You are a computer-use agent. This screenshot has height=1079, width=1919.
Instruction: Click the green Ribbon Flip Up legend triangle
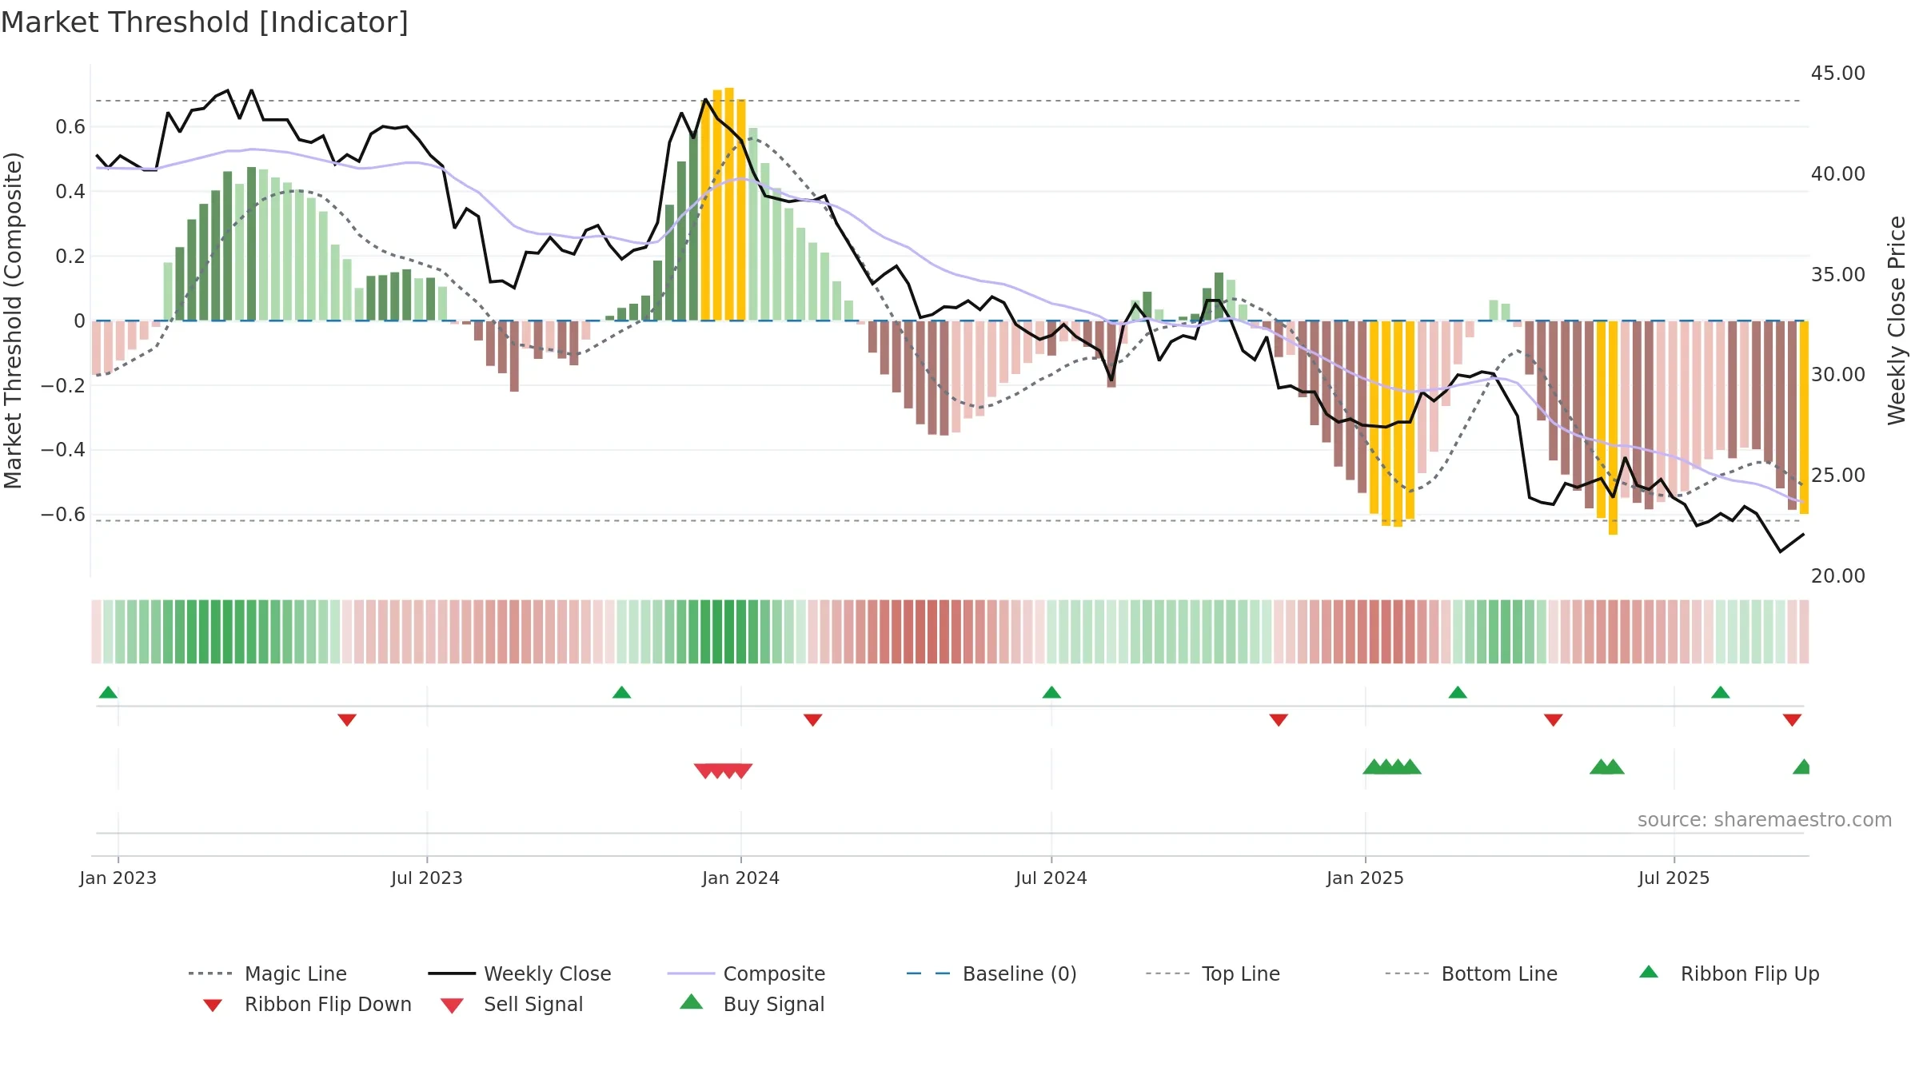point(1649,972)
